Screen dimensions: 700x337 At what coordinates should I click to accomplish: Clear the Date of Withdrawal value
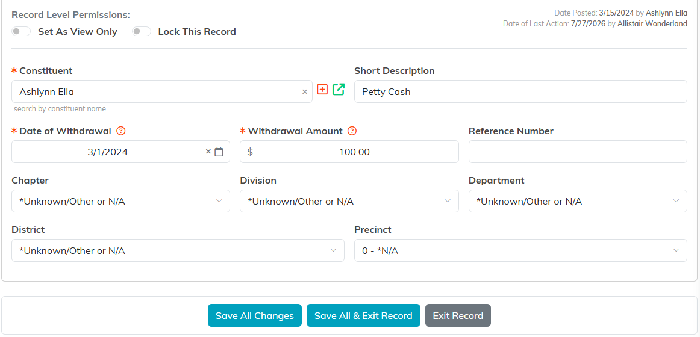coord(208,152)
